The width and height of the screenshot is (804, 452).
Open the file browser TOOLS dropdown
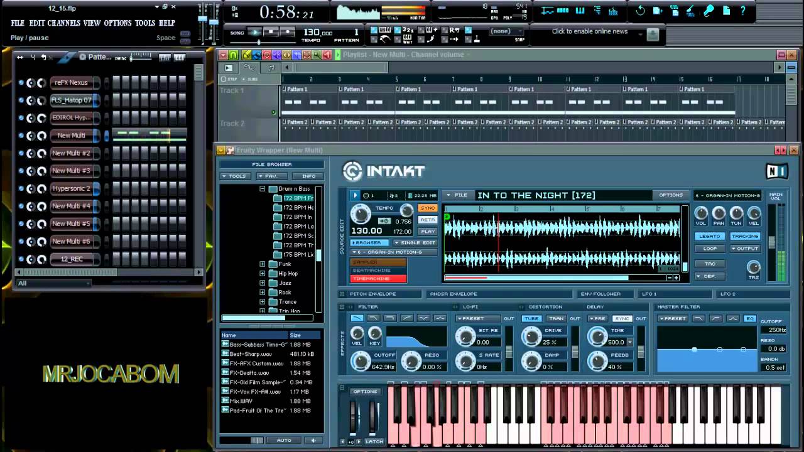(234, 176)
